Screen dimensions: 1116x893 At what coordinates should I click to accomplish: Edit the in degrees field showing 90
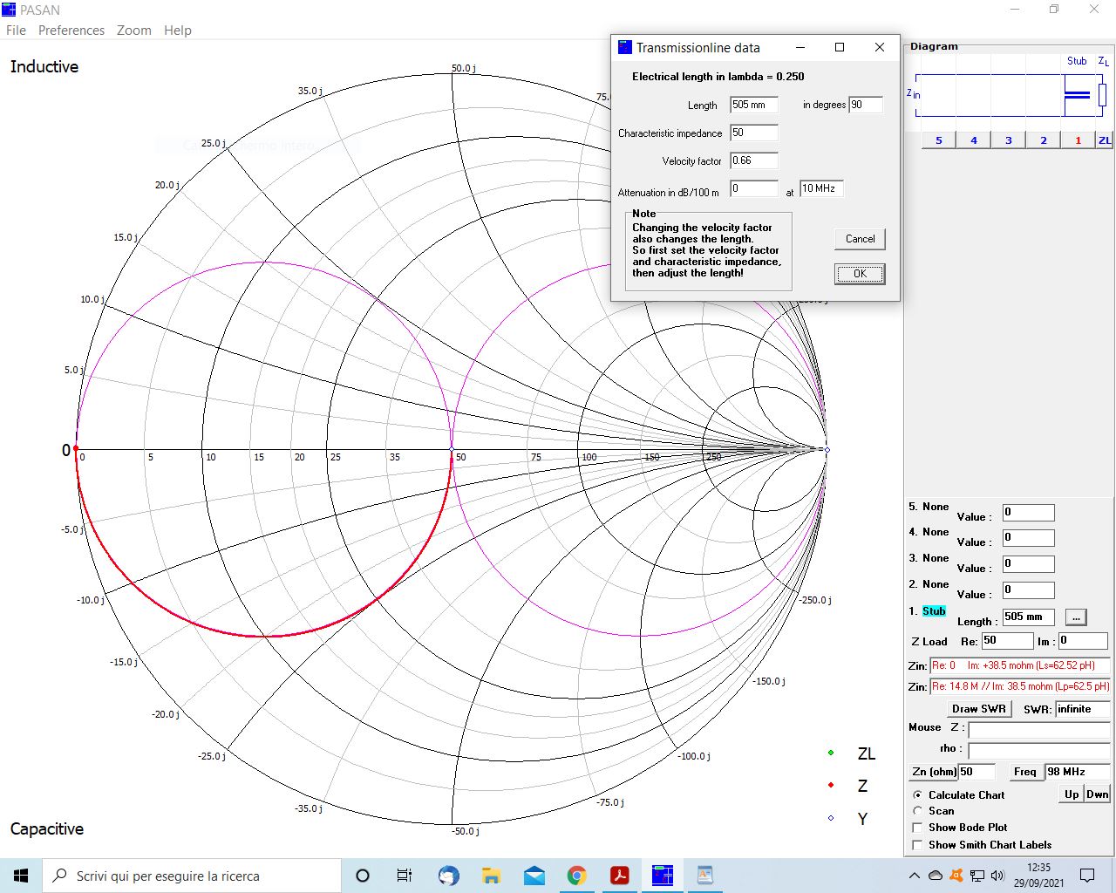click(866, 105)
